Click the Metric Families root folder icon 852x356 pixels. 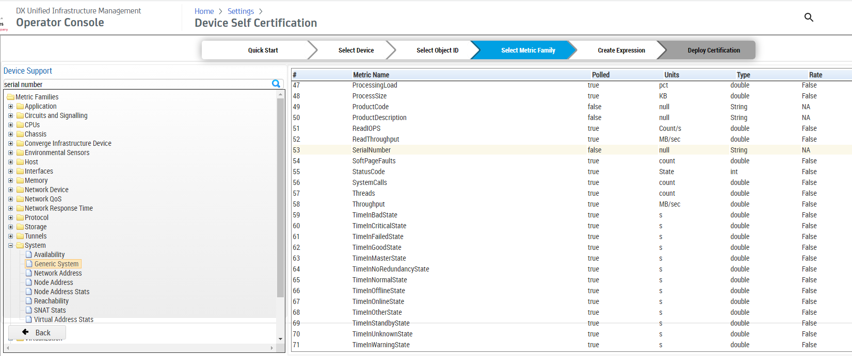pos(10,97)
